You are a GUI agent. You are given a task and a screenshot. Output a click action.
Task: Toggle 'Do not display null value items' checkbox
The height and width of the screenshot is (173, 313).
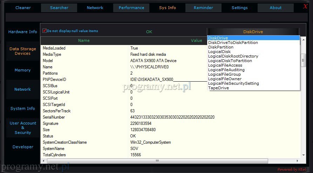pyautogui.click(x=45, y=31)
